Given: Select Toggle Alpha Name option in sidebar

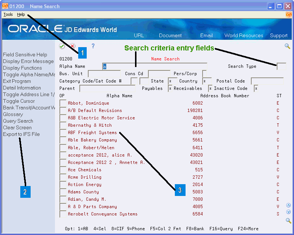Looking at the screenshot, I should (29, 74).
